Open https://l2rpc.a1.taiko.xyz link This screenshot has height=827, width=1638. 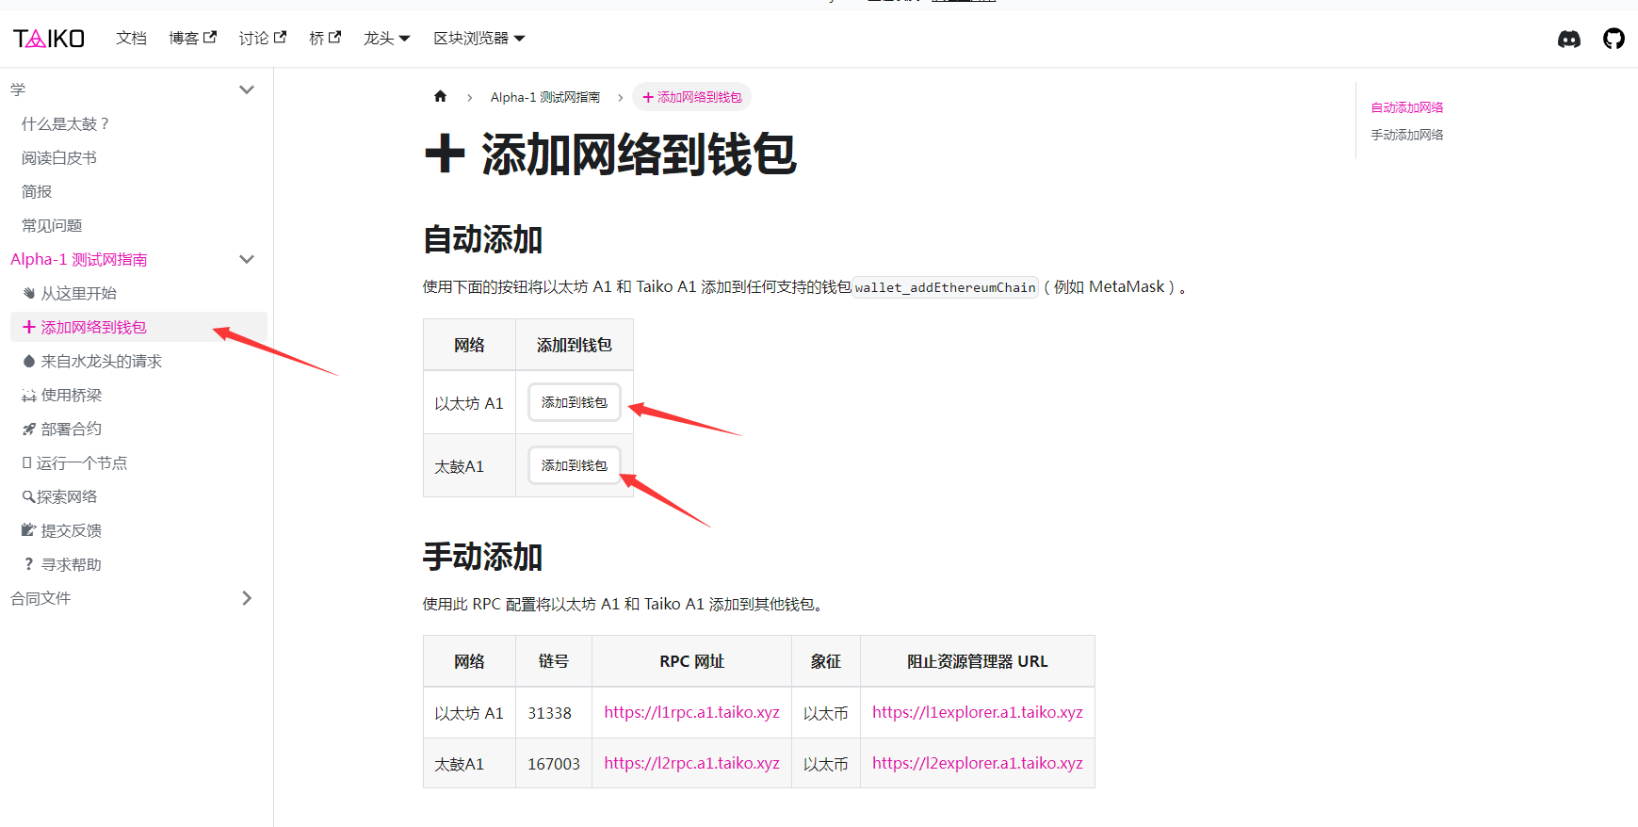click(692, 763)
